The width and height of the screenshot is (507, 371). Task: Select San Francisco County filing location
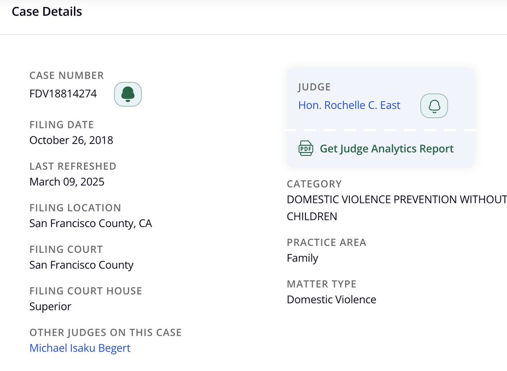point(90,223)
